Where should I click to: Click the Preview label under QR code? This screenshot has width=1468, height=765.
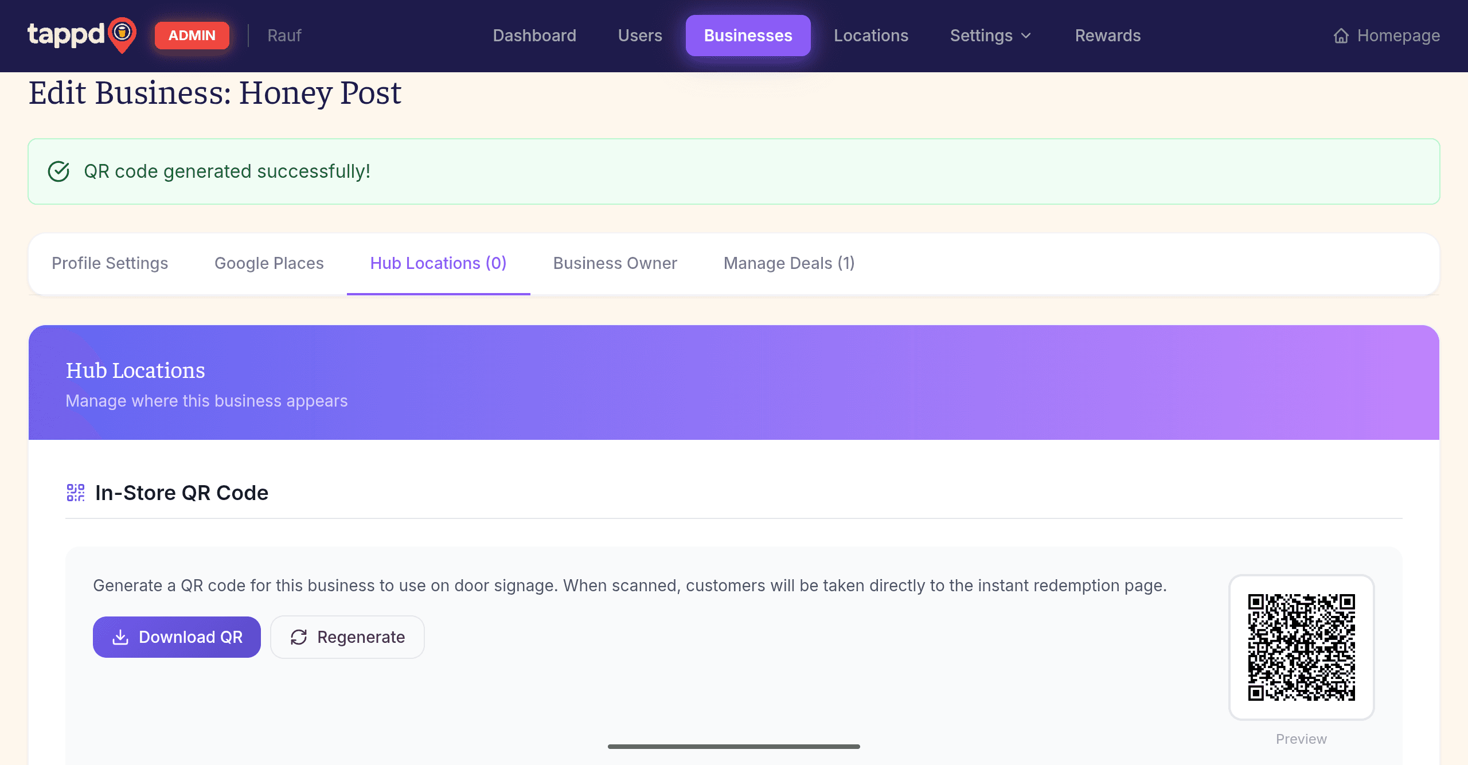pos(1301,739)
